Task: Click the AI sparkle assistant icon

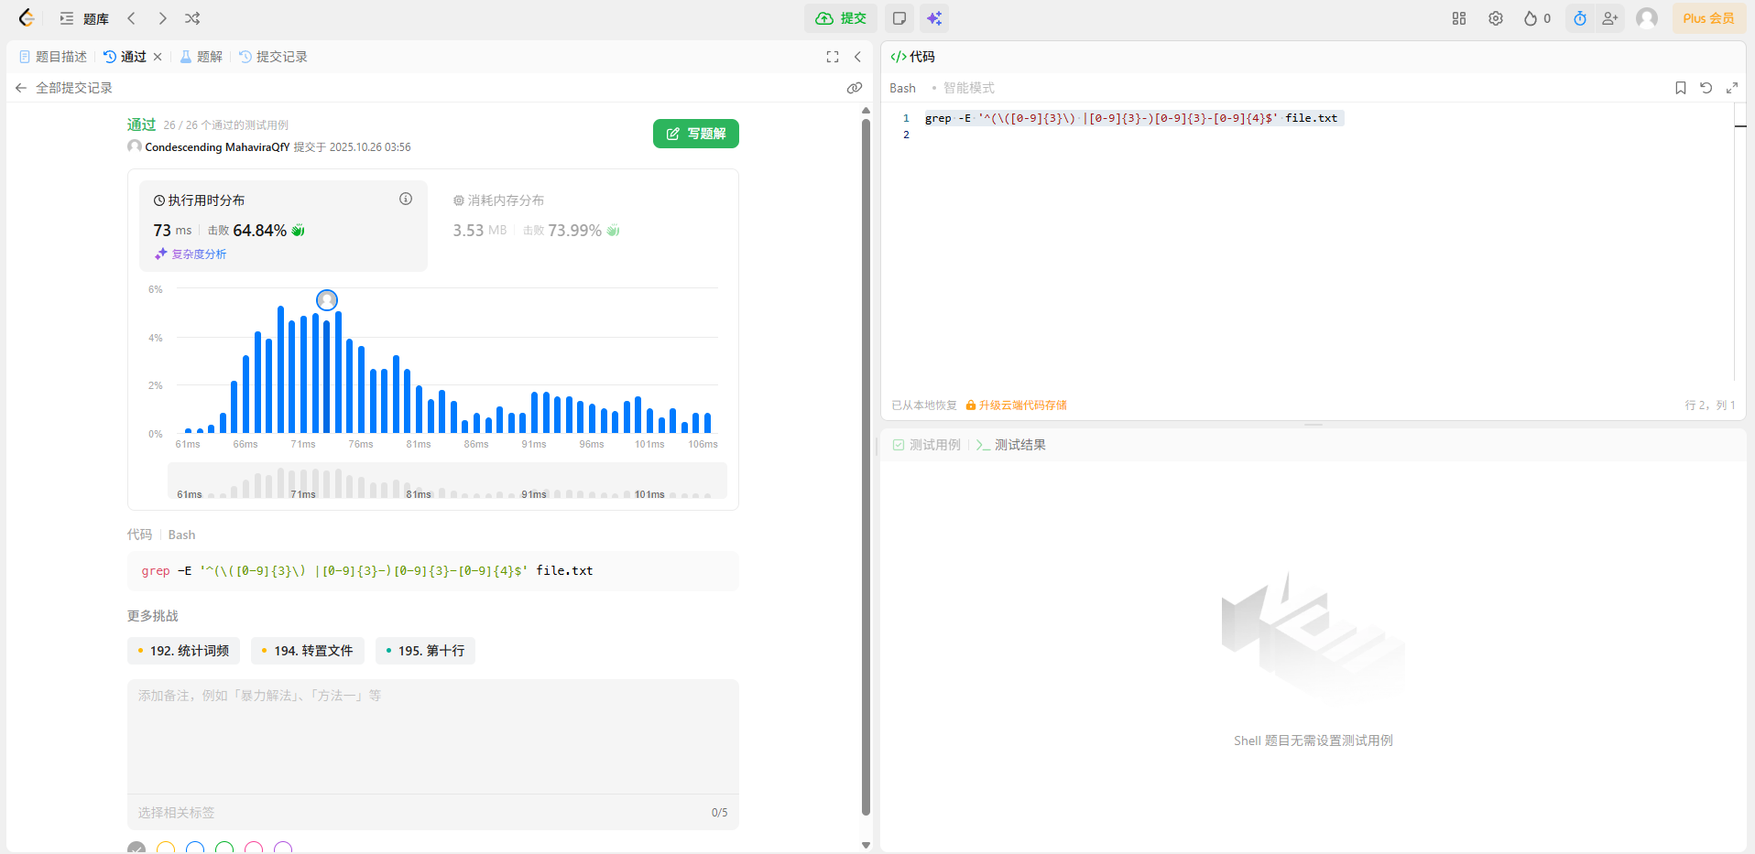Action: coord(934,18)
